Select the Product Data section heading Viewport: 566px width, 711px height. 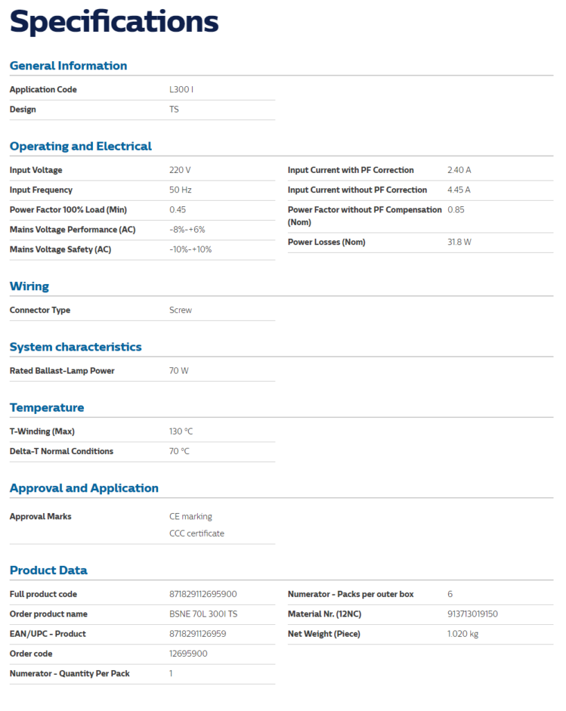click(49, 571)
